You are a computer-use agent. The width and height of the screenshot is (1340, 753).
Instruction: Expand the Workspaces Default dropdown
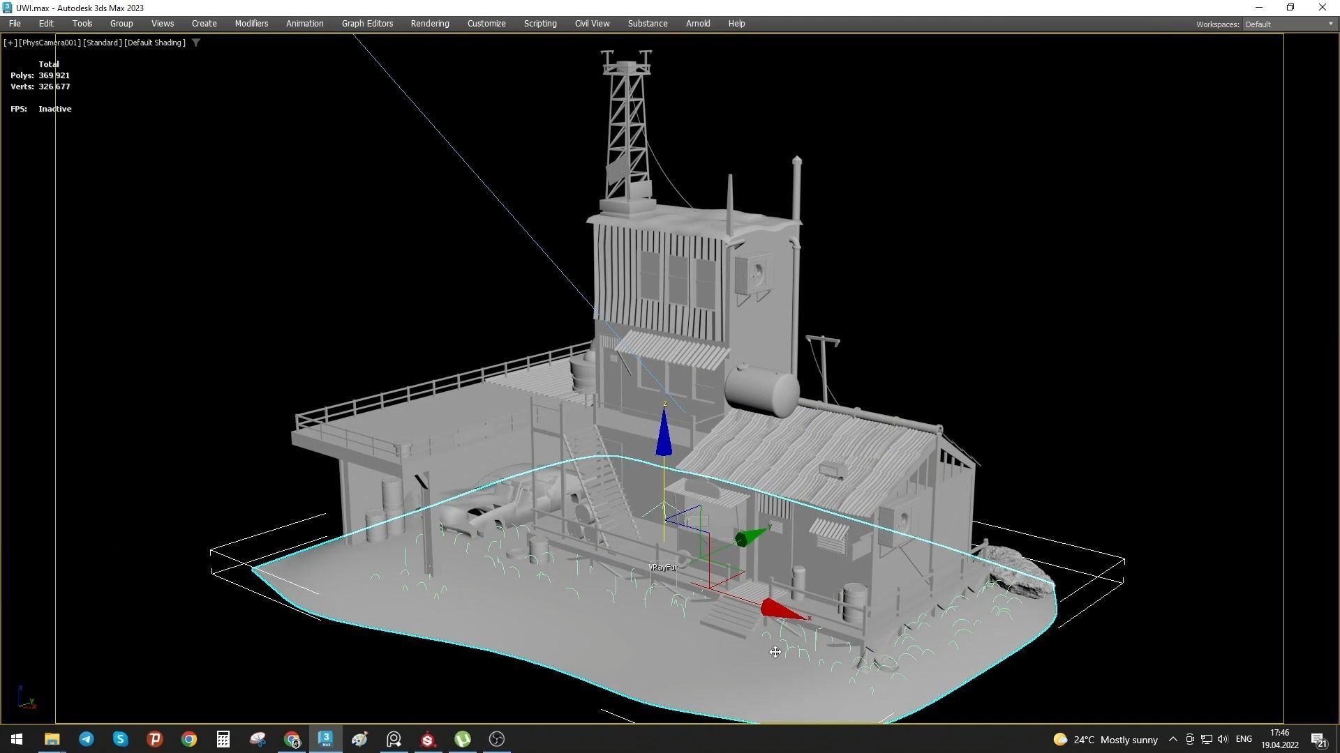coord(1288,24)
